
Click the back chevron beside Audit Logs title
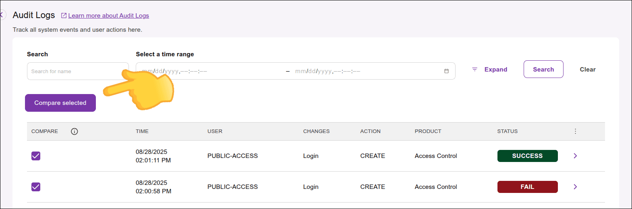[2, 15]
